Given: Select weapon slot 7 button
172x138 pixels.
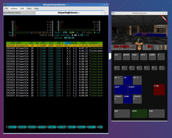Looking at the screenshot, I should click(x=162, y=68).
